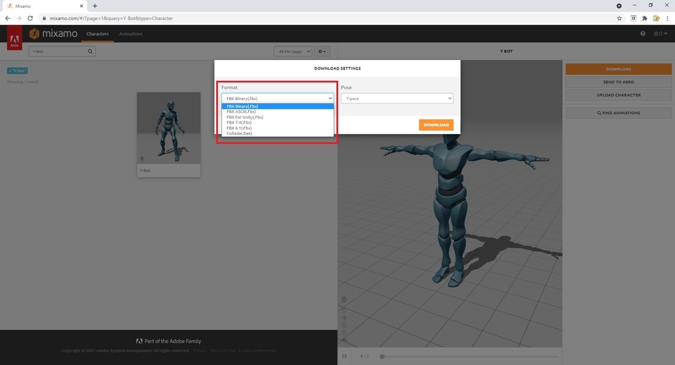Open the Chrome three-dot menu
675x365 pixels.
667,18
